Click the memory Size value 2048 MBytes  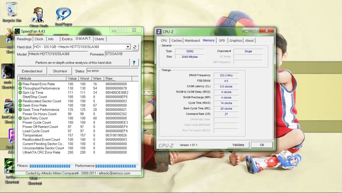[x=190, y=57]
